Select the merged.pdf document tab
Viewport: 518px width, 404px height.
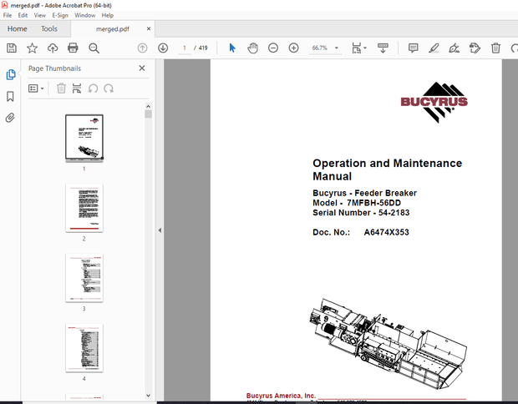[x=112, y=29]
